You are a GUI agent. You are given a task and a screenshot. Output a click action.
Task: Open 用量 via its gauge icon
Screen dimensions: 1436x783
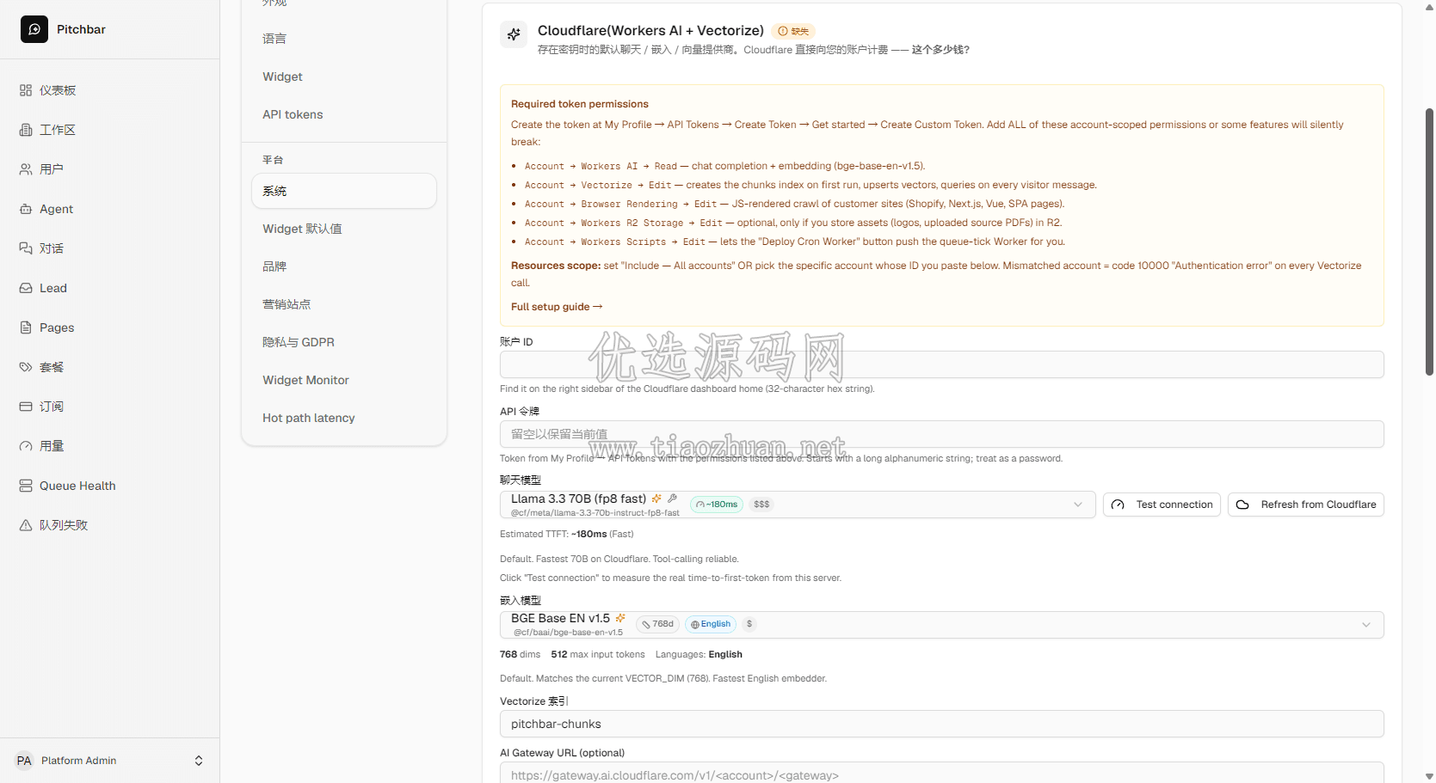pyautogui.click(x=26, y=446)
